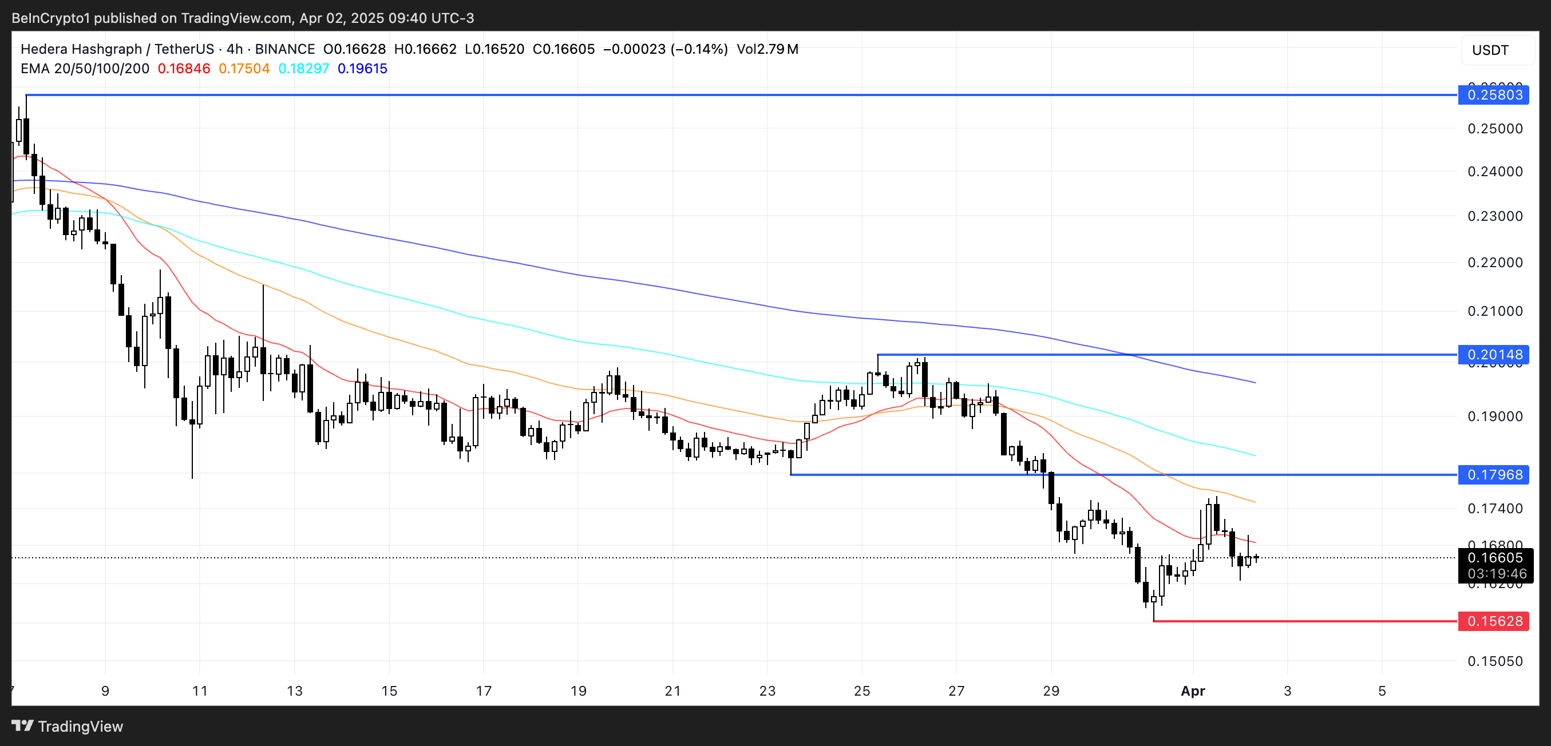This screenshot has width=1551, height=746.
Task: Click the Vol 2.79 M volume readout
Action: pos(767,49)
